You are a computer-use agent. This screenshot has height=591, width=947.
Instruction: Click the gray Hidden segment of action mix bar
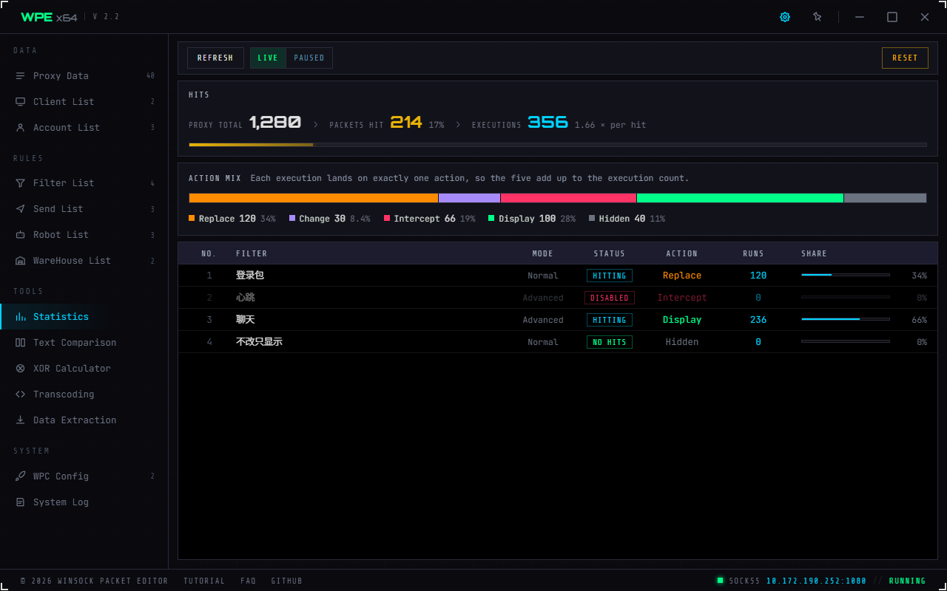(x=886, y=198)
